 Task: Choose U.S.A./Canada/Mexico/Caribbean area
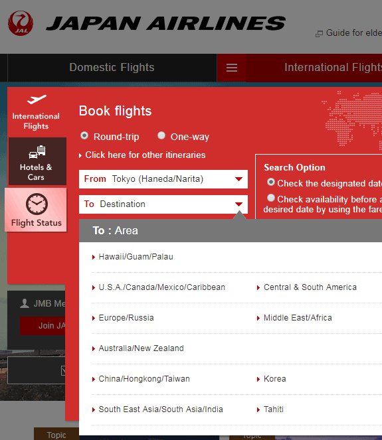(162, 287)
